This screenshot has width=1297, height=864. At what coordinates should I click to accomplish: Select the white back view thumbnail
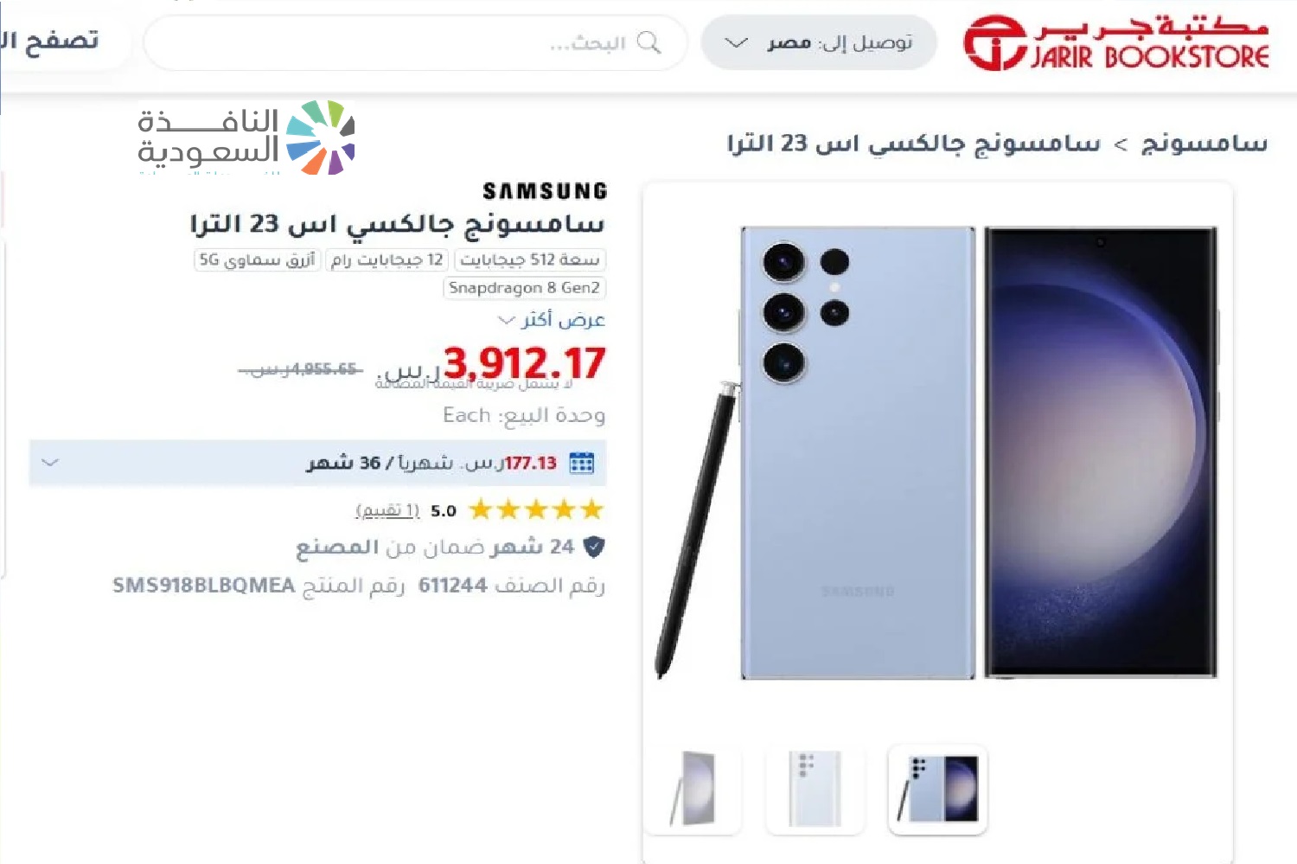(x=815, y=789)
